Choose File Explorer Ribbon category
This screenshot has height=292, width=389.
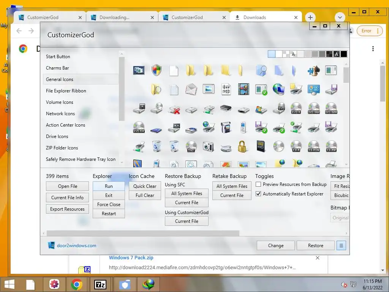(x=81, y=91)
